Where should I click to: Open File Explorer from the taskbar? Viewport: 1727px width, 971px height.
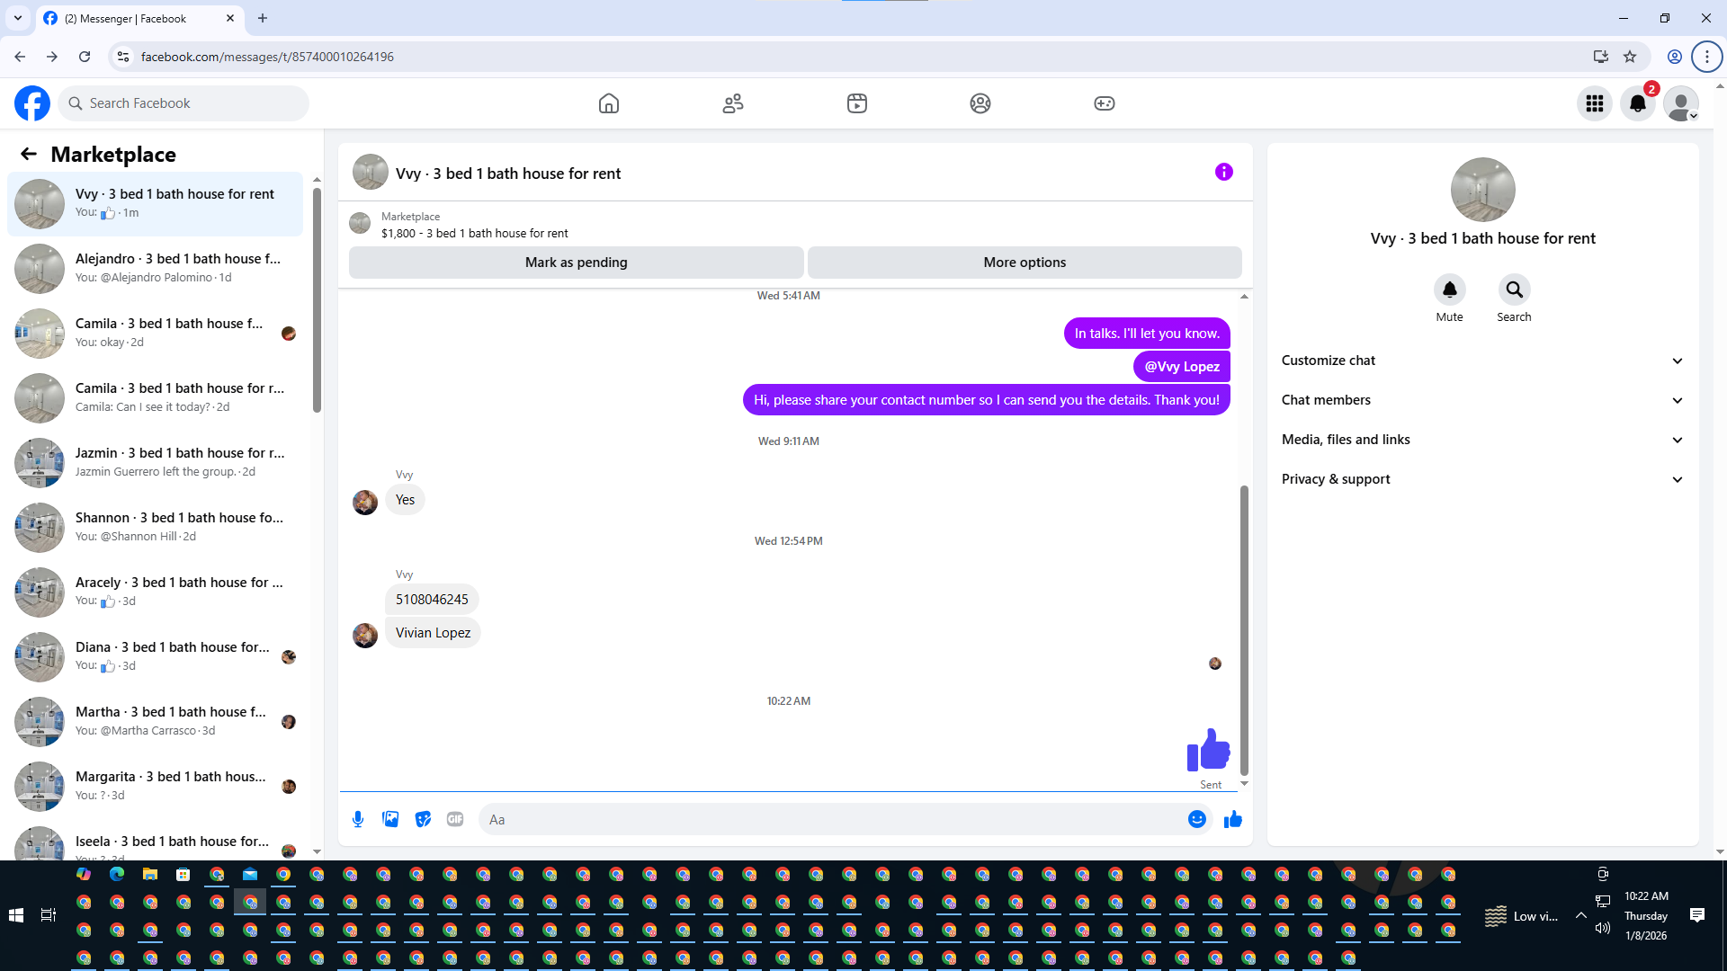click(x=150, y=874)
